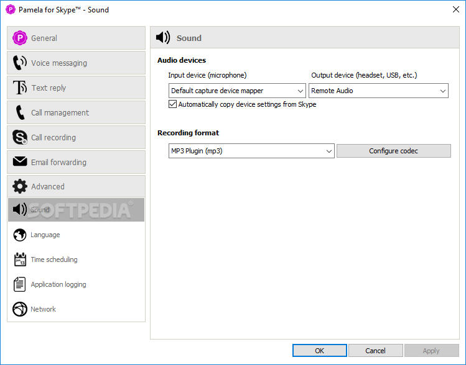Click the 'Output device (headset, USB, etc.)' label
The height and width of the screenshot is (365, 466).
pos(364,75)
